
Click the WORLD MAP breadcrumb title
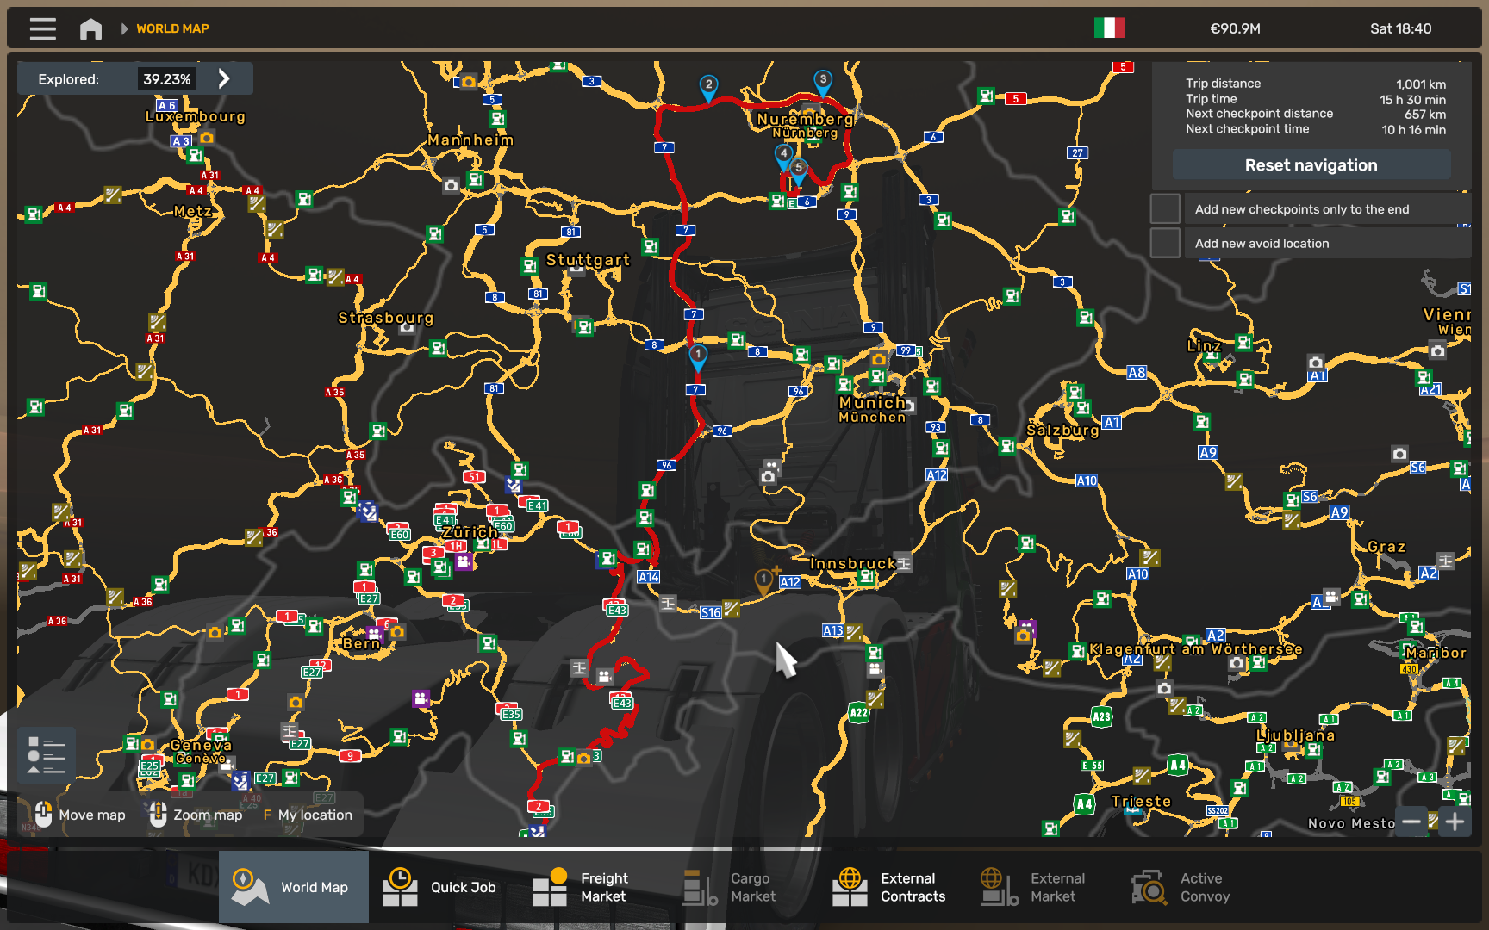[x=172, y=28]
